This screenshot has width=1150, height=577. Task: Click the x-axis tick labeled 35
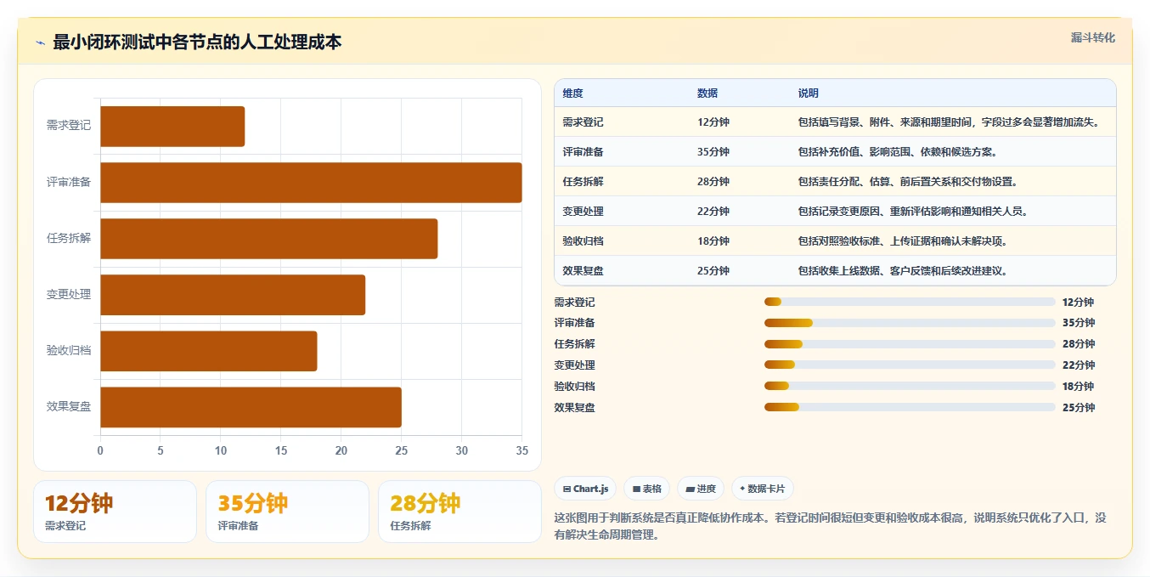pos(522,450)
